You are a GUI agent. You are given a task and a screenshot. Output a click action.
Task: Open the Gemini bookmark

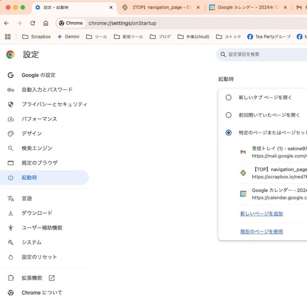(69, 37)
